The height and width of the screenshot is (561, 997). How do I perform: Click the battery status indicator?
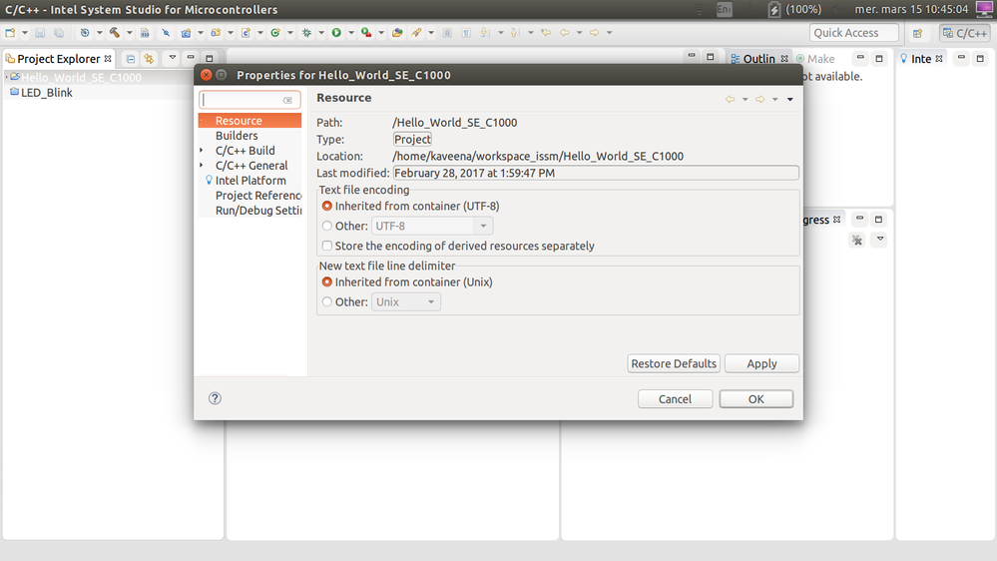(x=794, y=9)
